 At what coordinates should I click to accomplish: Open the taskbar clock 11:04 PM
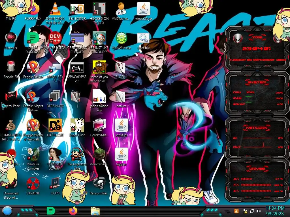click(x=275, y=211)
